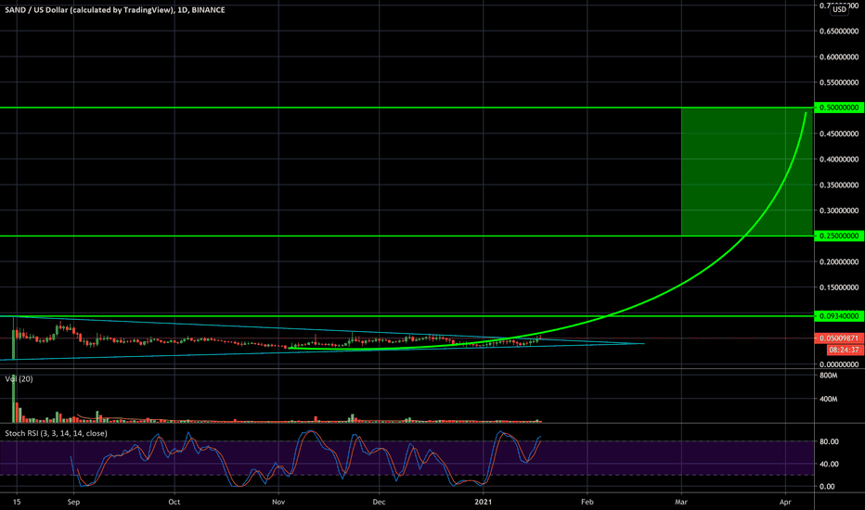Click the Oct date label
Viewport: 865px width, 510px height.
pyautogui.click(x=174, y=502)
